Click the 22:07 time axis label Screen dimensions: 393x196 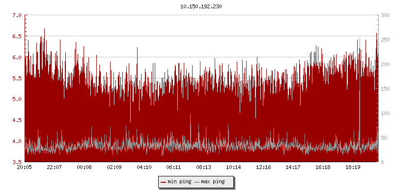click(x=55, y=167)
